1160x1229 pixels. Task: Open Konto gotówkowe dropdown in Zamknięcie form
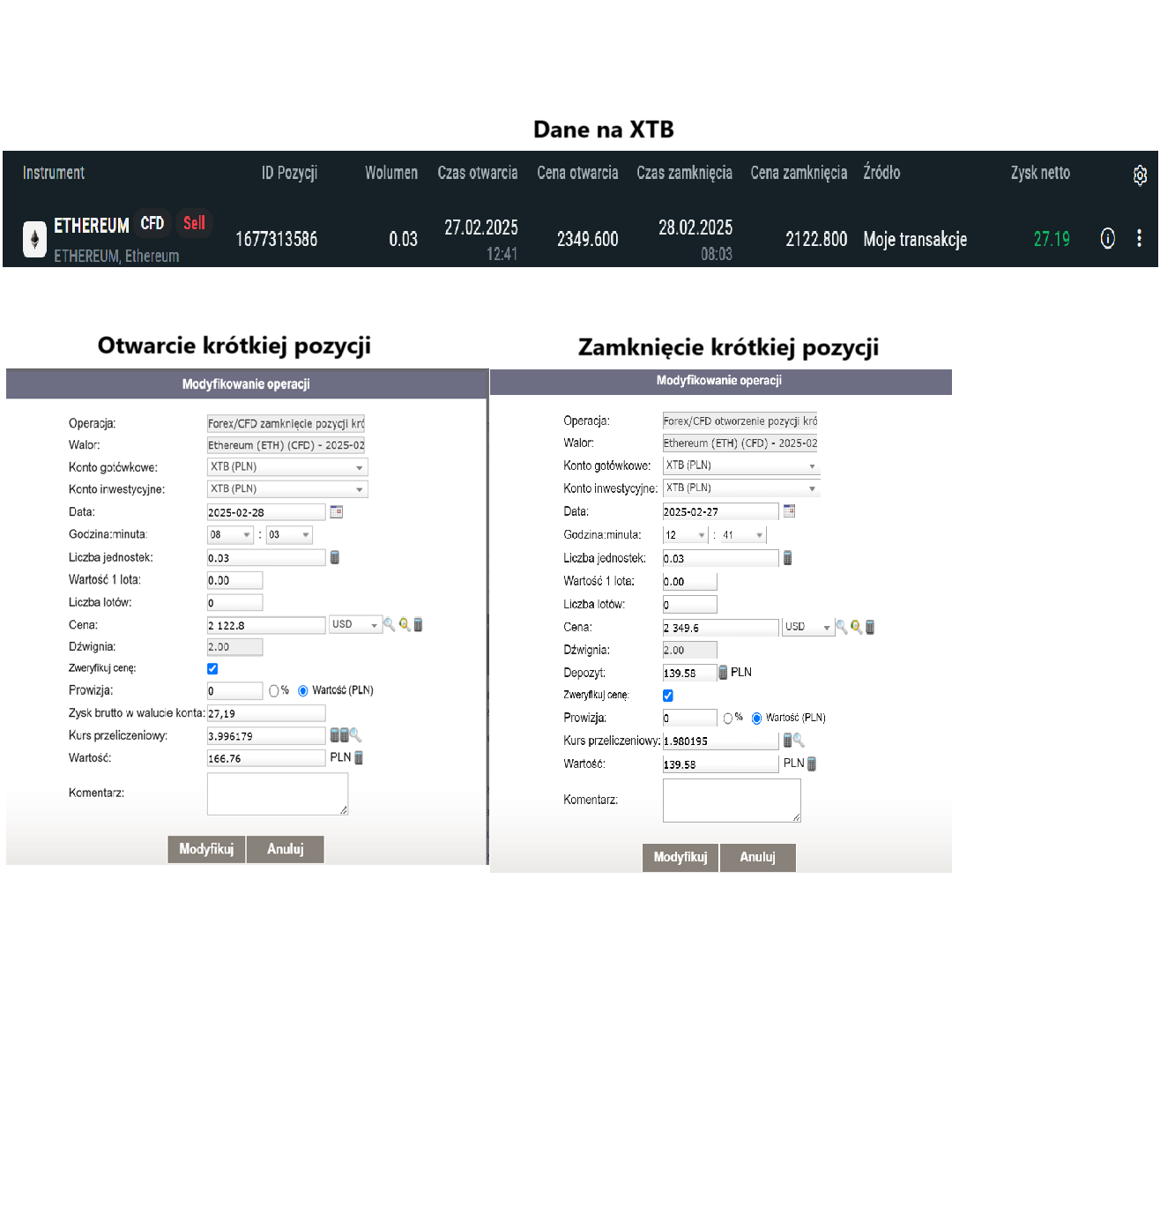(741, 465)
